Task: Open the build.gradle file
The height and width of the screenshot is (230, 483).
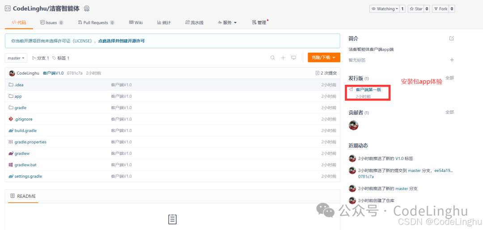Action: click(25, 130)
